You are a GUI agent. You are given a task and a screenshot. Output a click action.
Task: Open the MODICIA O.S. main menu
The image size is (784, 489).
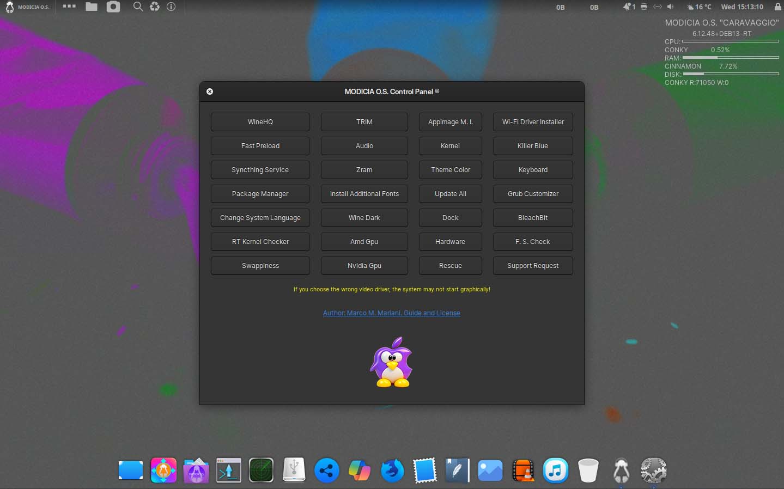(x=27, y=7)
